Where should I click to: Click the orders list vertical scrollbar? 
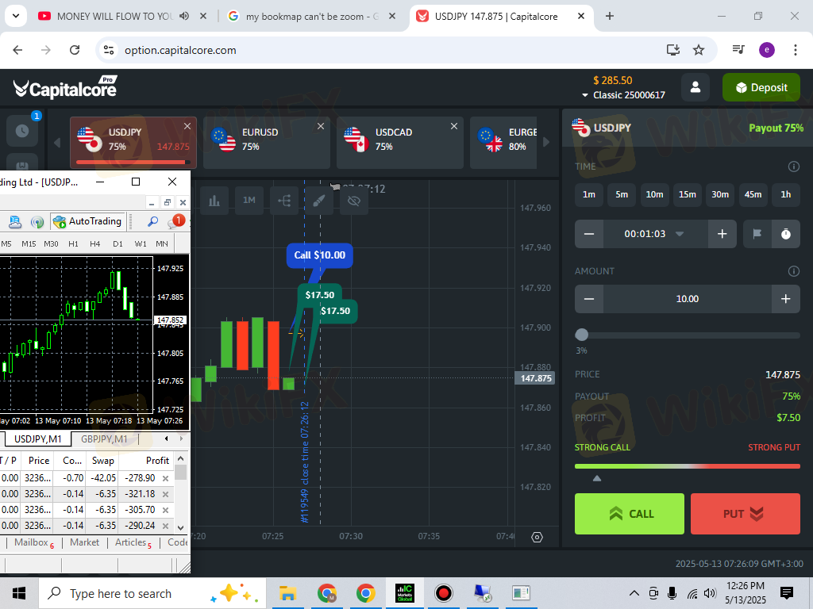(x=180, y=494)
